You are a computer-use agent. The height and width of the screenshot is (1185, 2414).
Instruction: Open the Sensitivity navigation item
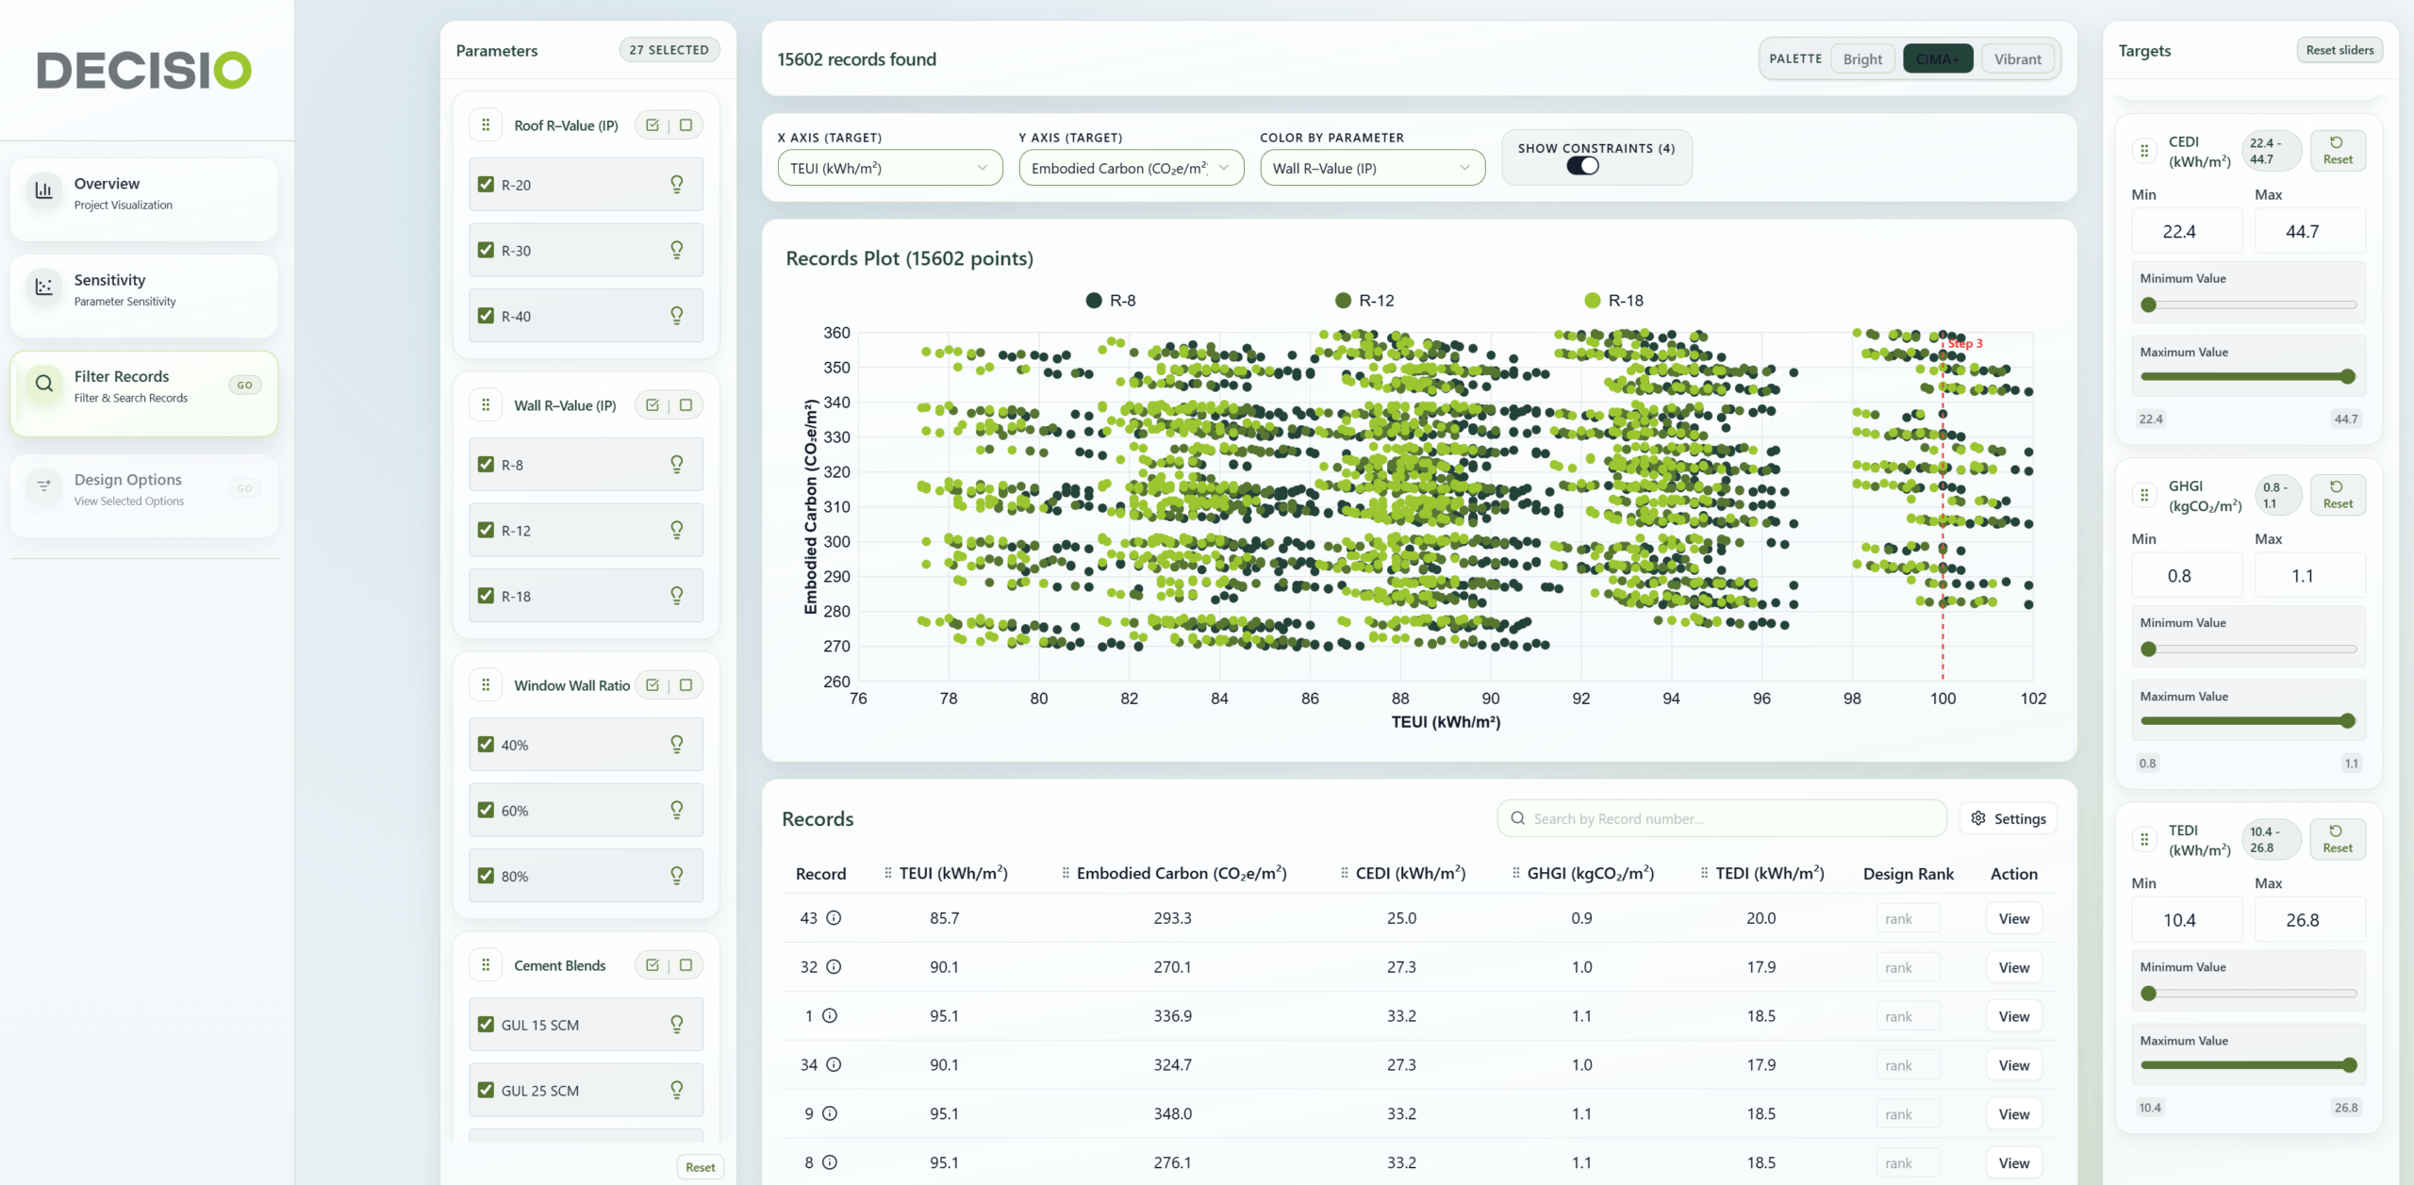pos(144,290)
